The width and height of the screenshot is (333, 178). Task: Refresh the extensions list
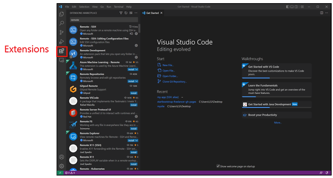tap(126, 13)
